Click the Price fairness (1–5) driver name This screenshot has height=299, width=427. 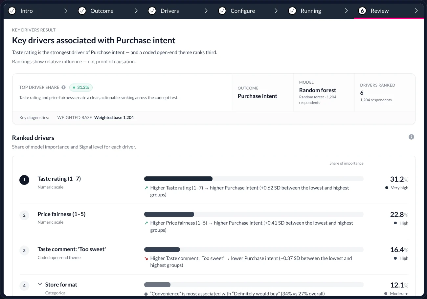[x=61, y=214]
